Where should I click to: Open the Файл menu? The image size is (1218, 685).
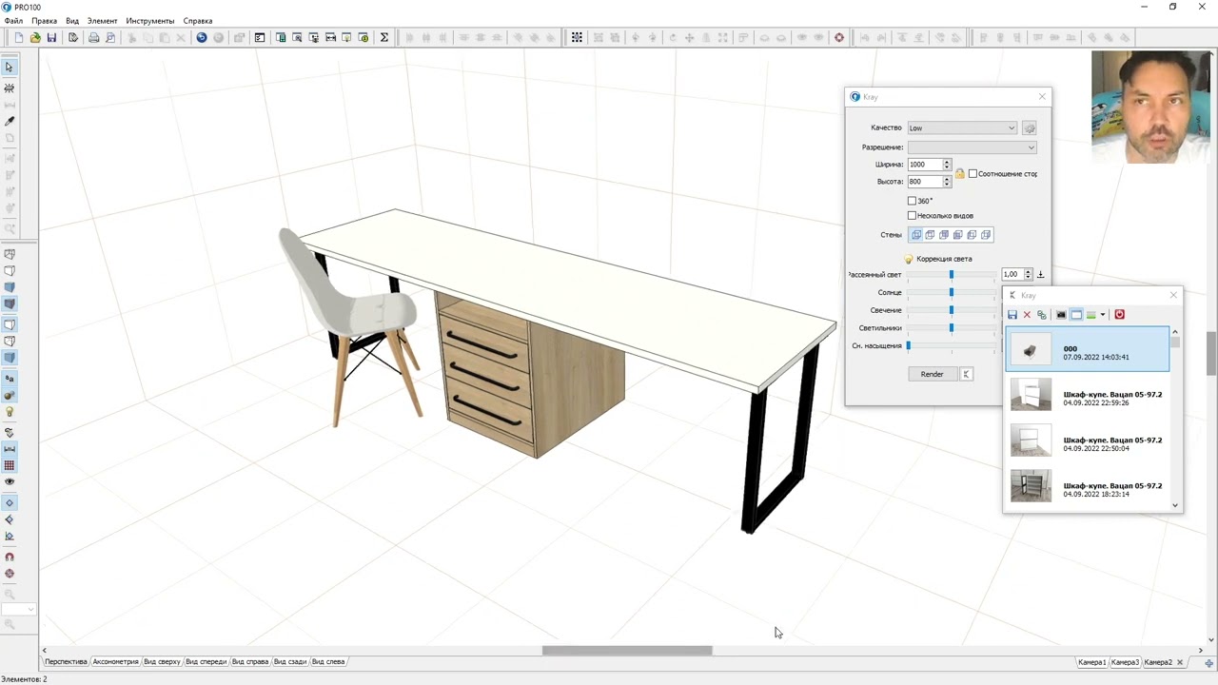click(13, 21)
